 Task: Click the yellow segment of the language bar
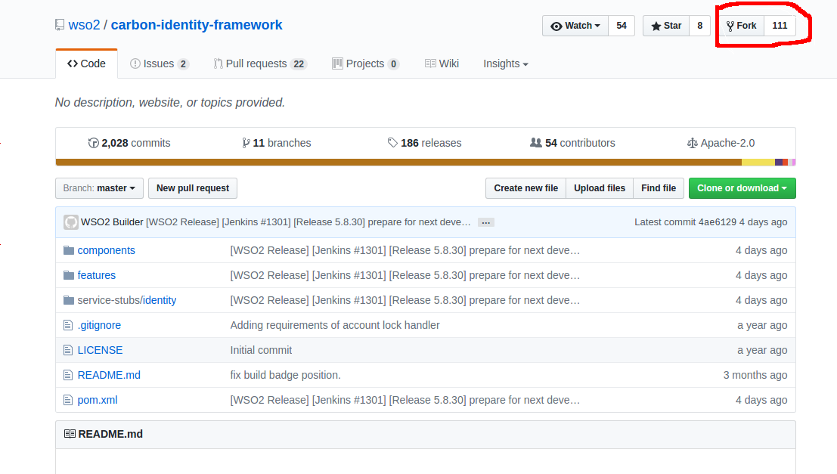click(x=758, y=163)
